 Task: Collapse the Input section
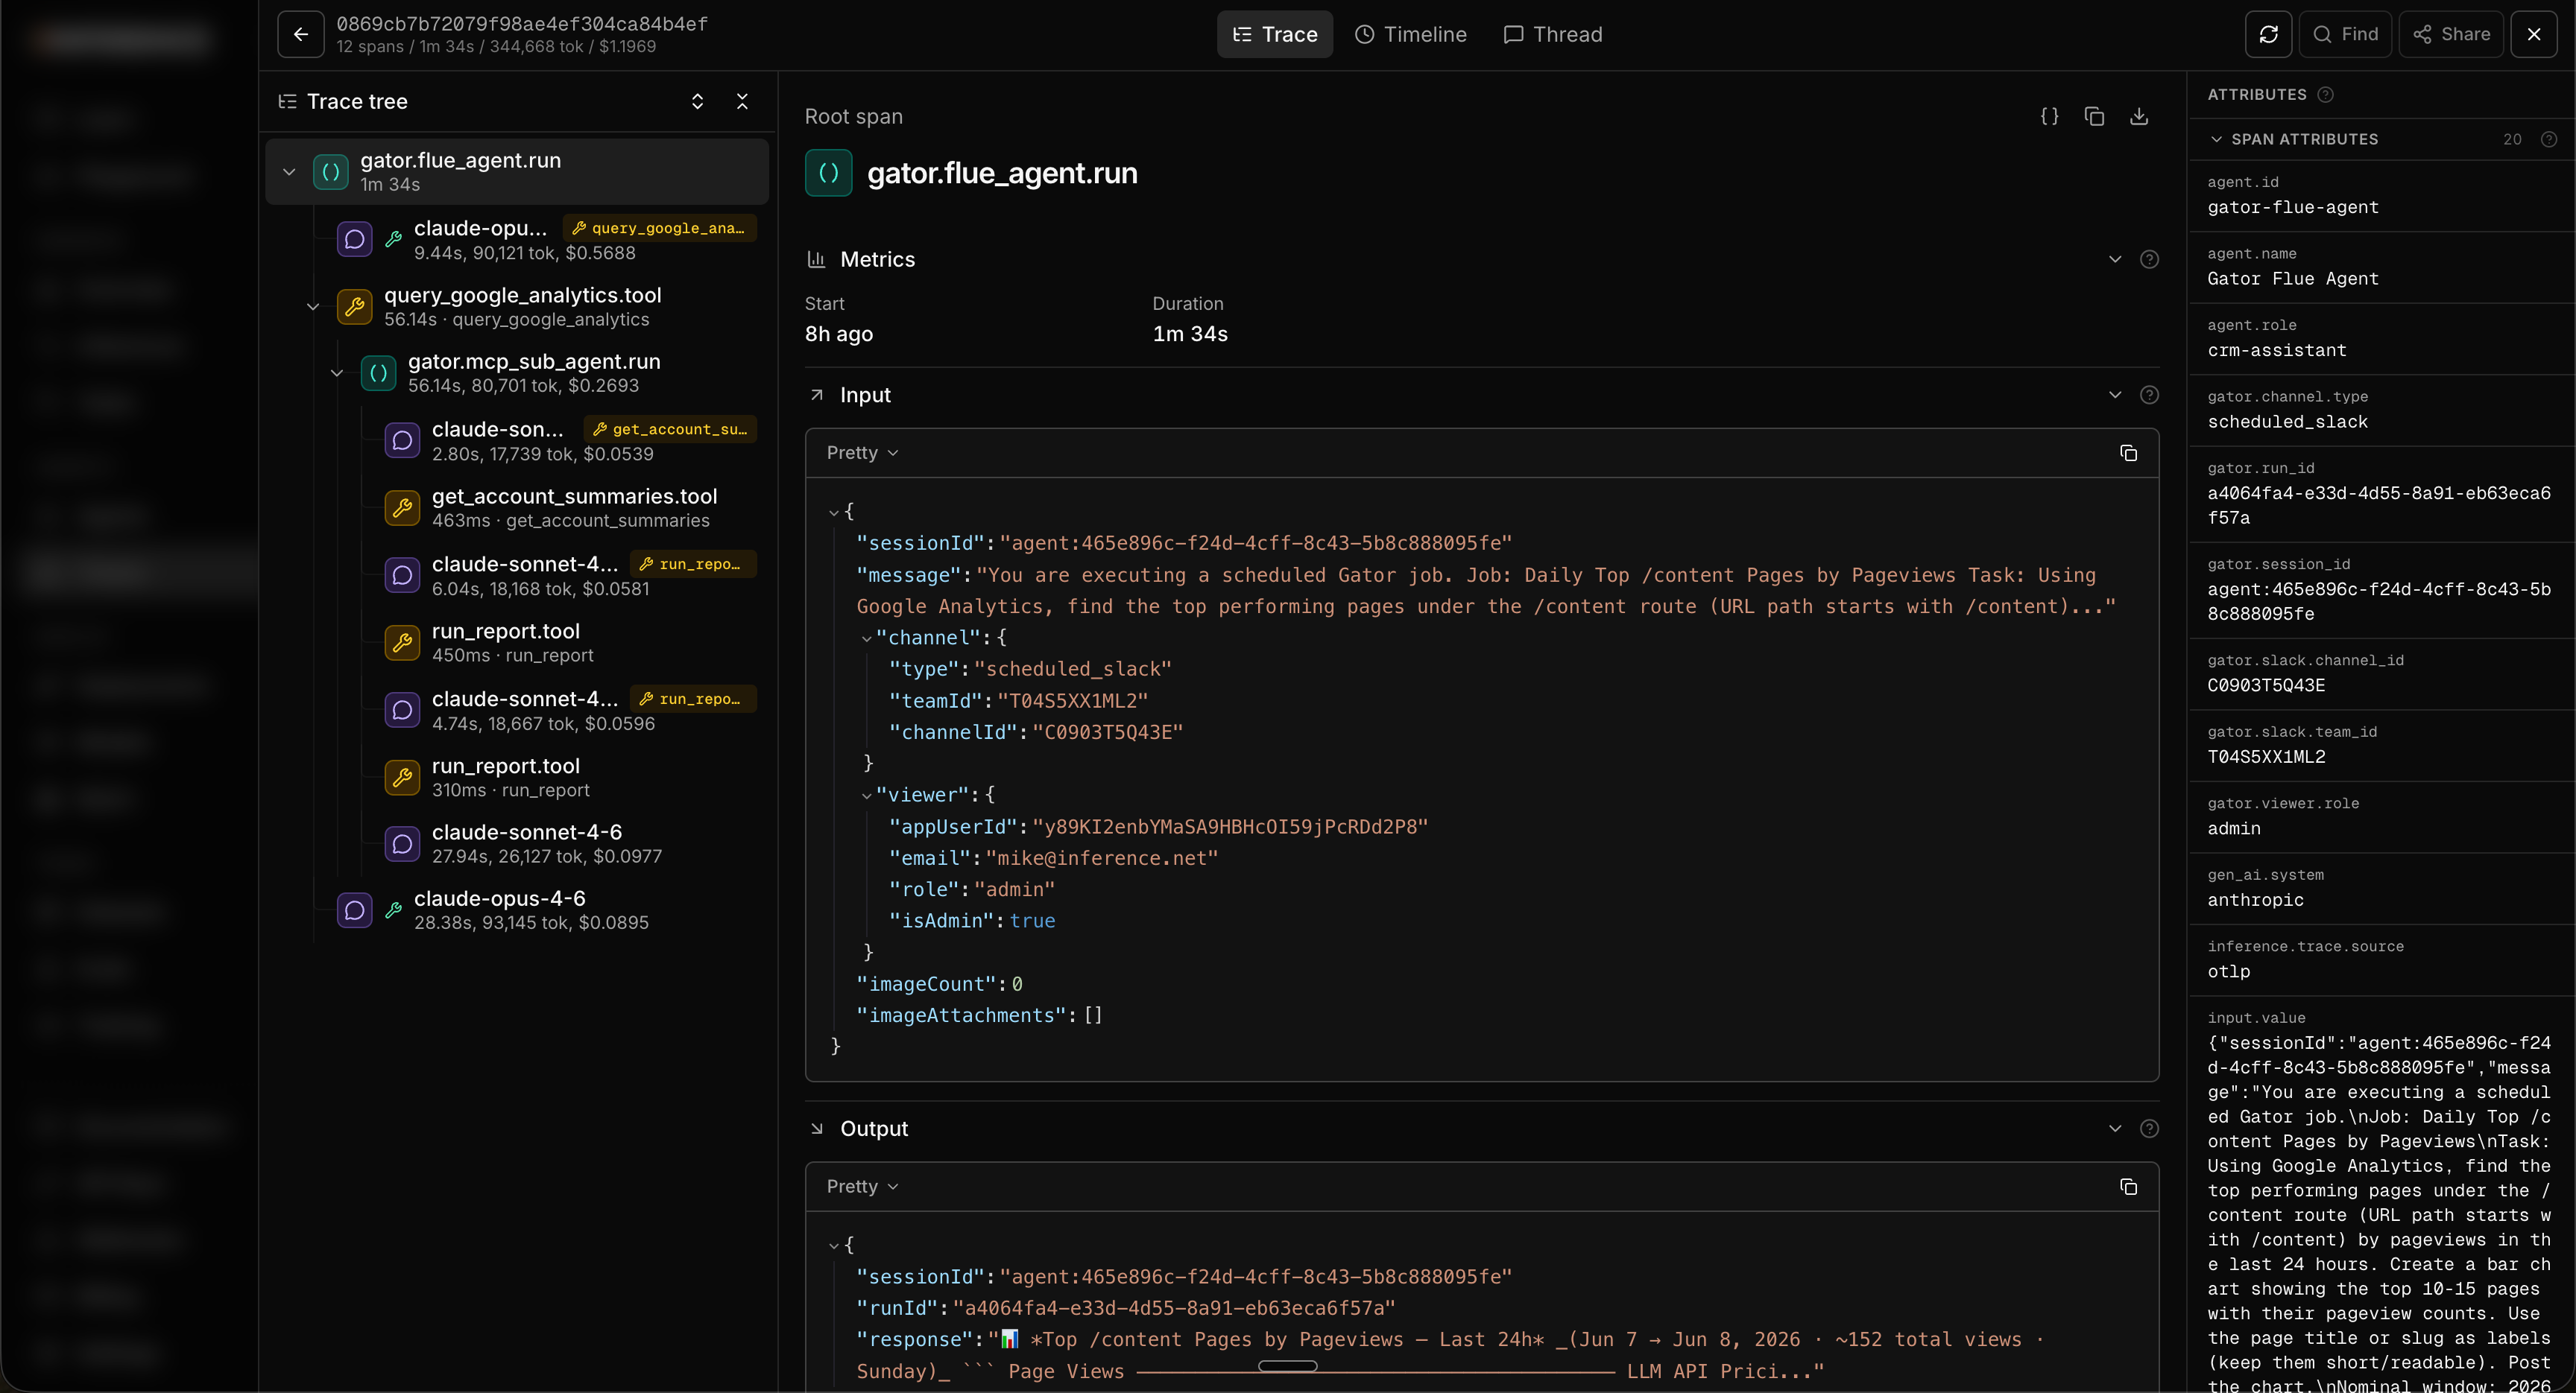(x=2115, y=395)
